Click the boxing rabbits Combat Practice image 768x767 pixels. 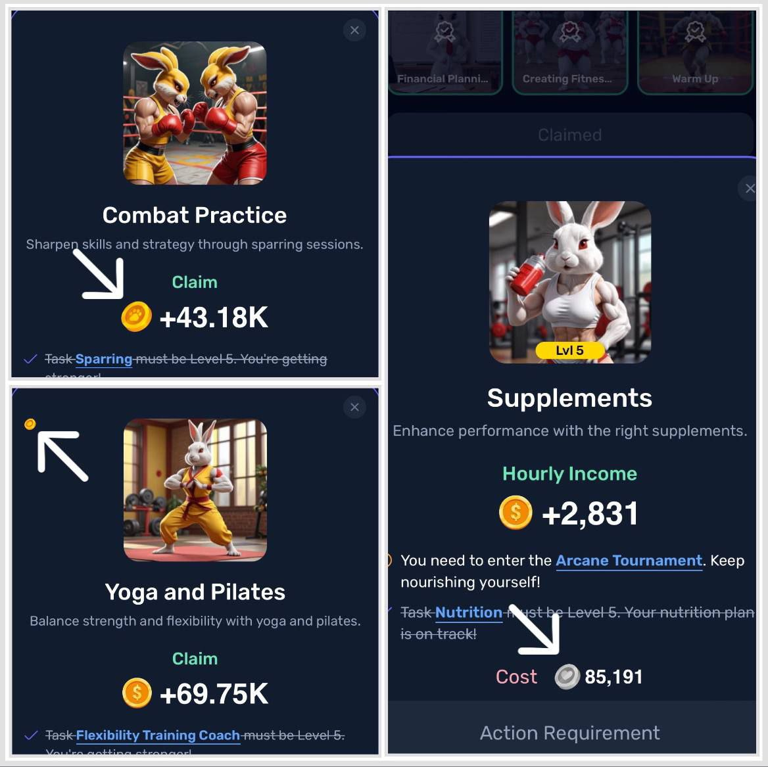tap(195, 113)
